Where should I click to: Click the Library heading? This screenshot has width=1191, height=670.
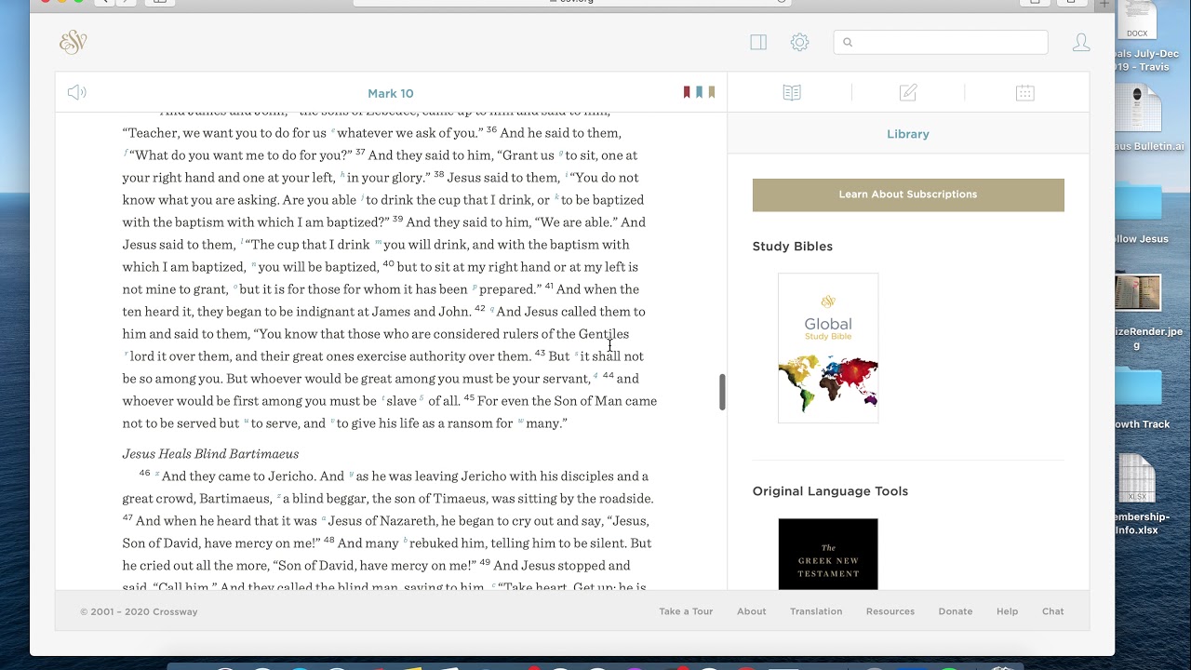click(908, 134)
